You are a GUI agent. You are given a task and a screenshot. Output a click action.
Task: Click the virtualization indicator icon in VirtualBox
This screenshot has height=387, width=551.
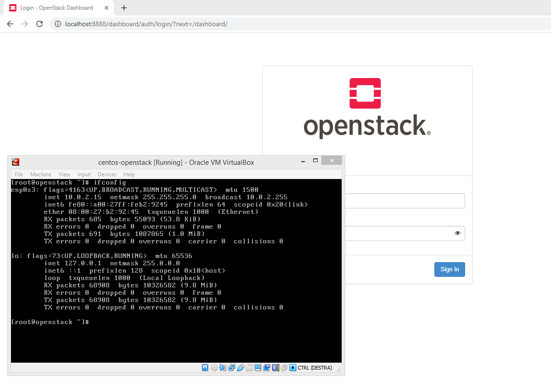(274, 367)
